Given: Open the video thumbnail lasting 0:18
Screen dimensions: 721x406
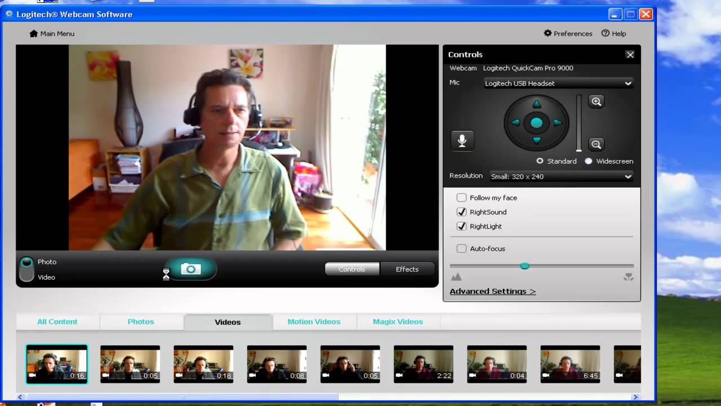Looking at the screenshot, I should point(203,364).
